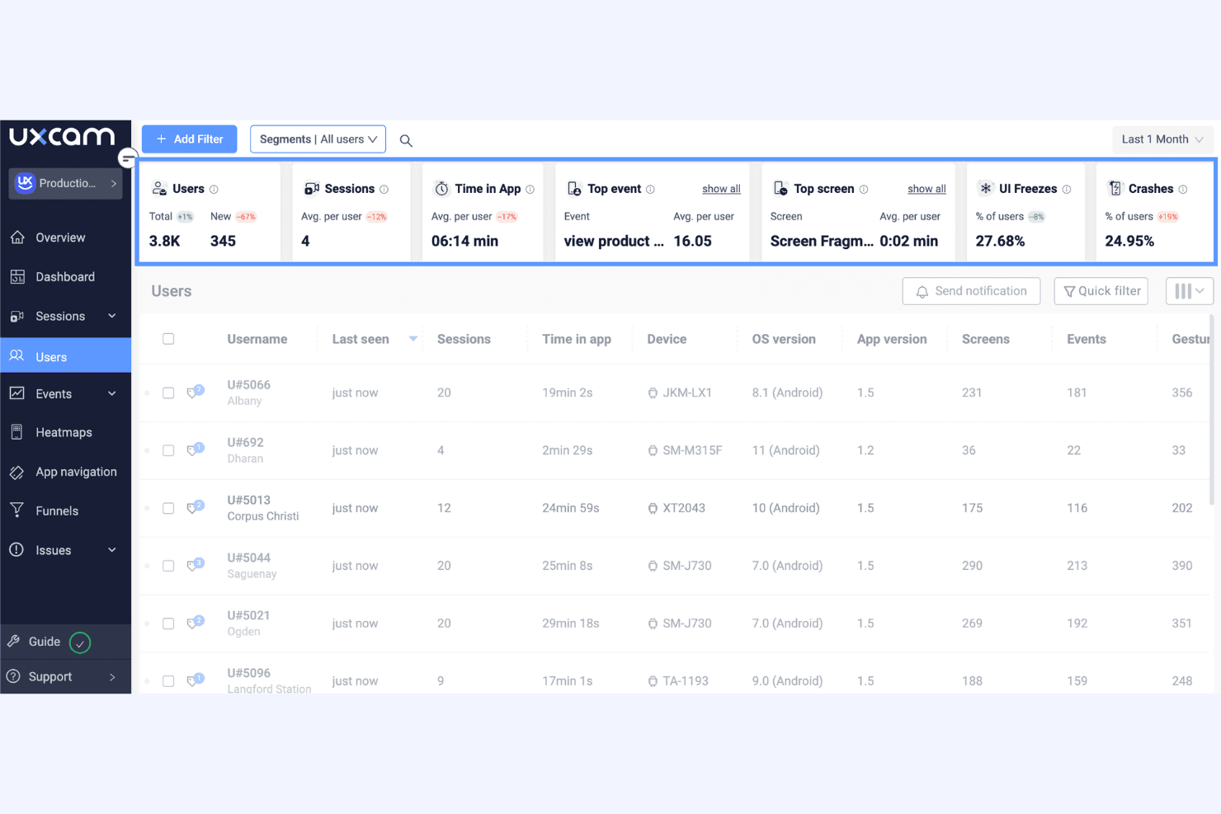
Task: Check the box for user U#692
Action: (x=168, y=451)
